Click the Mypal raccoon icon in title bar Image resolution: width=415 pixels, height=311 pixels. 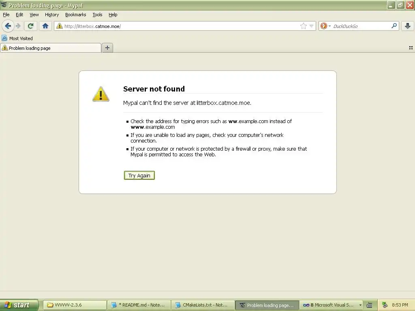[4, 5]
